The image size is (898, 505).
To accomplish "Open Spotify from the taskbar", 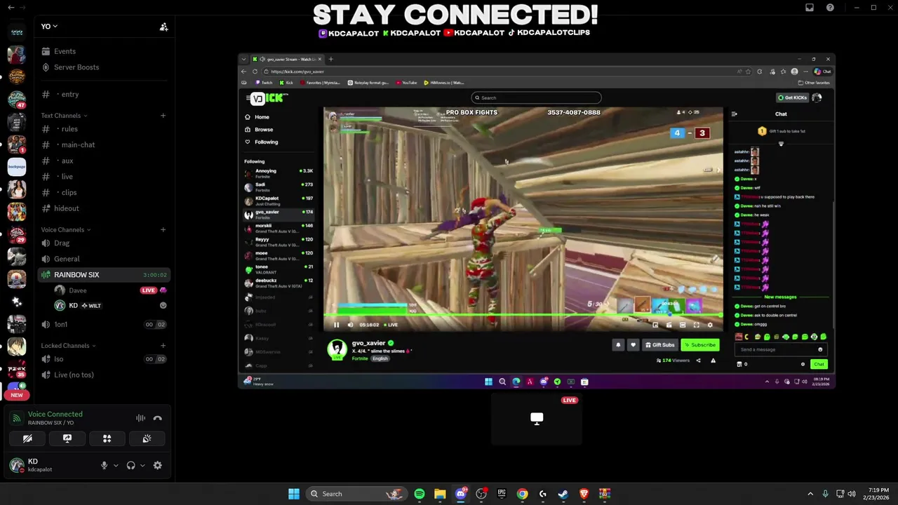I will [x=420, y=494].
